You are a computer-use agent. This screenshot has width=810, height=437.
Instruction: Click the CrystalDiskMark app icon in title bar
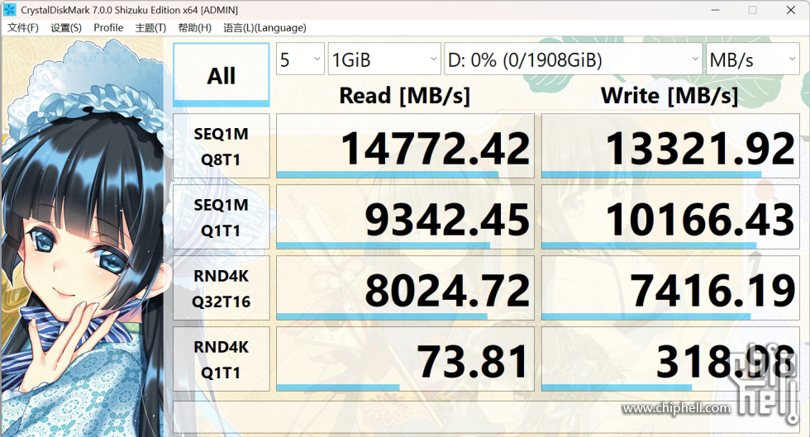(x=9, y=10)
